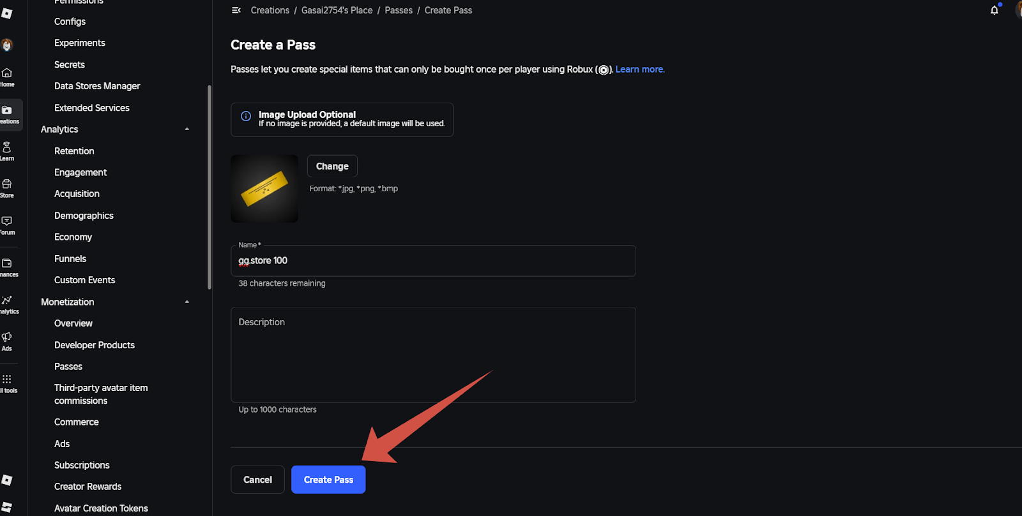
Task: Collapse the Analytics section arrow
Action: pos(187,129)
